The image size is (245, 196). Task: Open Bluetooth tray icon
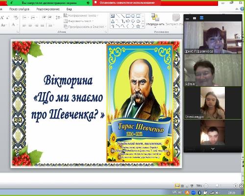tap(199, 193)
